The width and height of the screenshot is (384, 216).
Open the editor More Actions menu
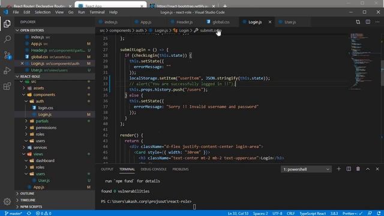pos(377,22)
